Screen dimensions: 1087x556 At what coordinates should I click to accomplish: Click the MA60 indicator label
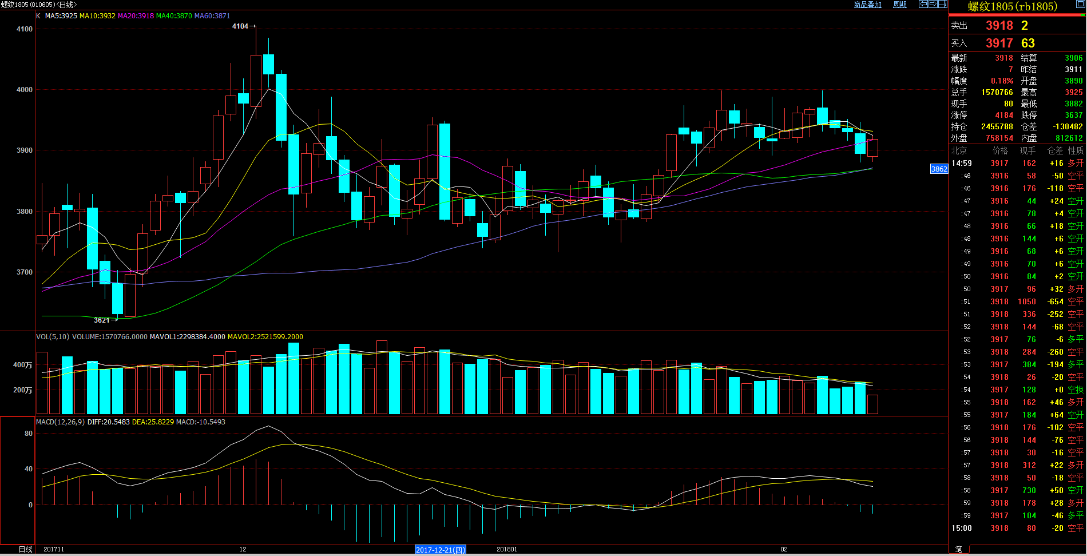pyautogui.click(x=212, y=16)
